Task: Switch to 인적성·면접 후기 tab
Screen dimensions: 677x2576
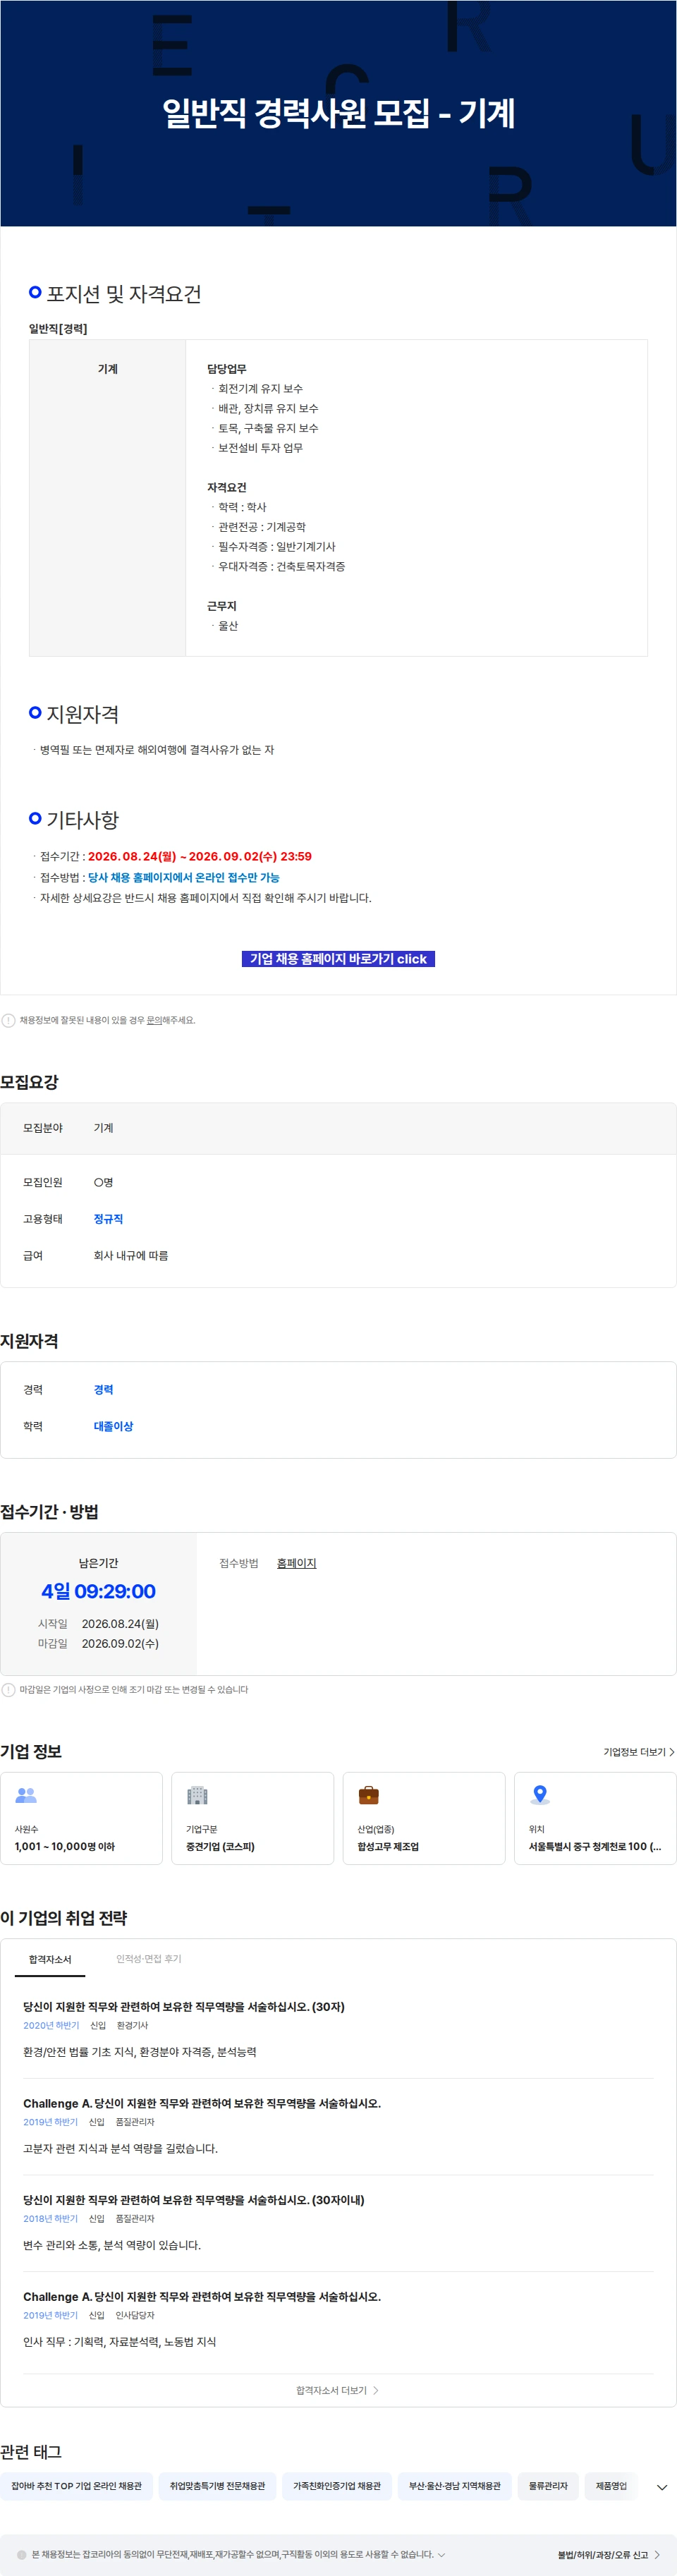Action: tap(149, 1959)
